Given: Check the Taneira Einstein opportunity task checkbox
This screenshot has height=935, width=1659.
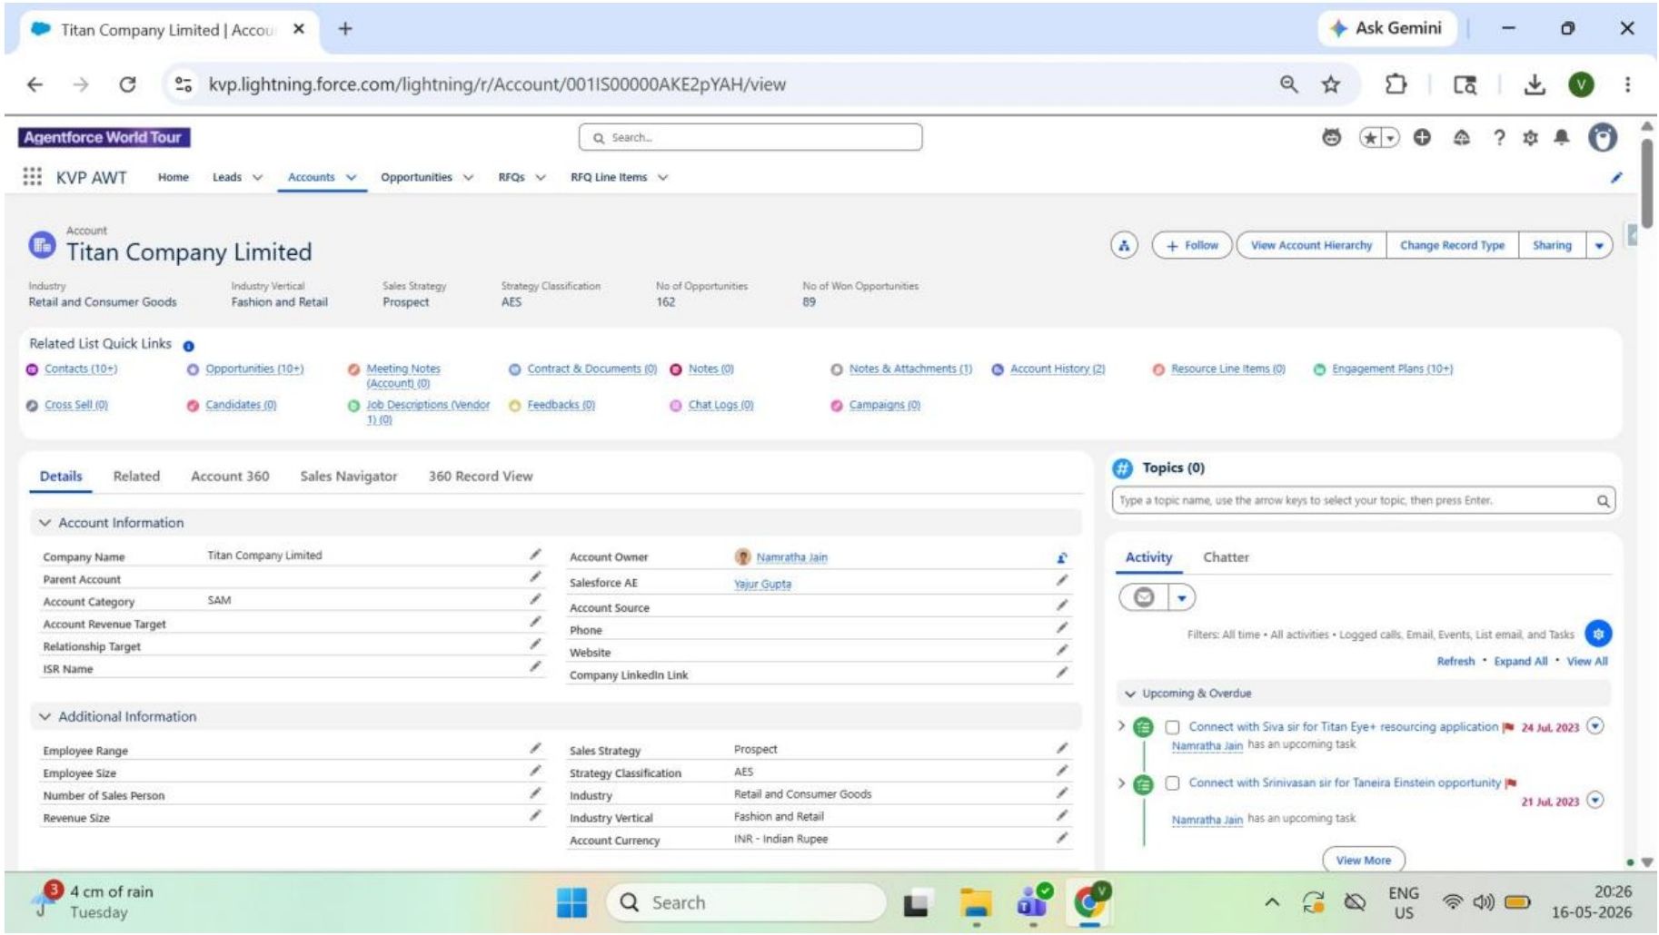Looking at the screenshot, I should coord(1172,782).
